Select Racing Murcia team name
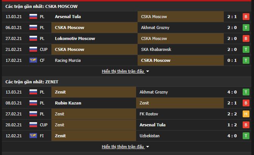254x155 pixels. point(68,60)
